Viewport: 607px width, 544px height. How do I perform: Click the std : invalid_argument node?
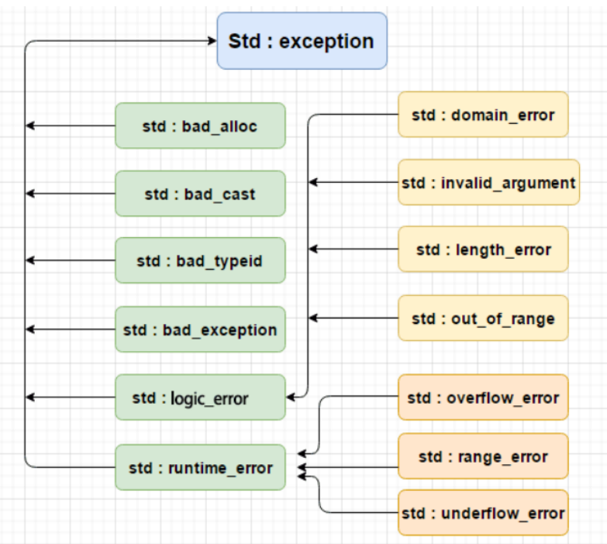pyautogui.click(x=488, y=182)
